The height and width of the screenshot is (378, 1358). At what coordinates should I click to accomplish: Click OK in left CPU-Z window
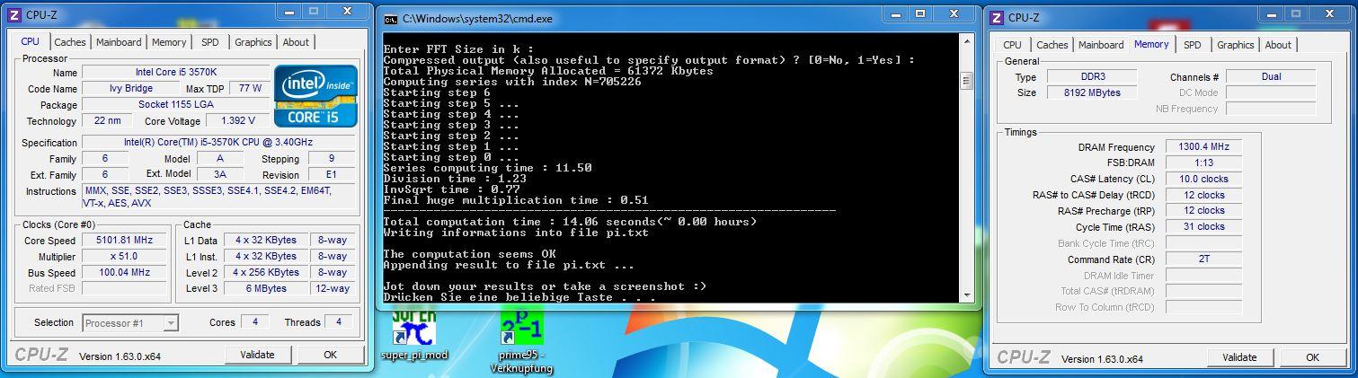(330, 355)
